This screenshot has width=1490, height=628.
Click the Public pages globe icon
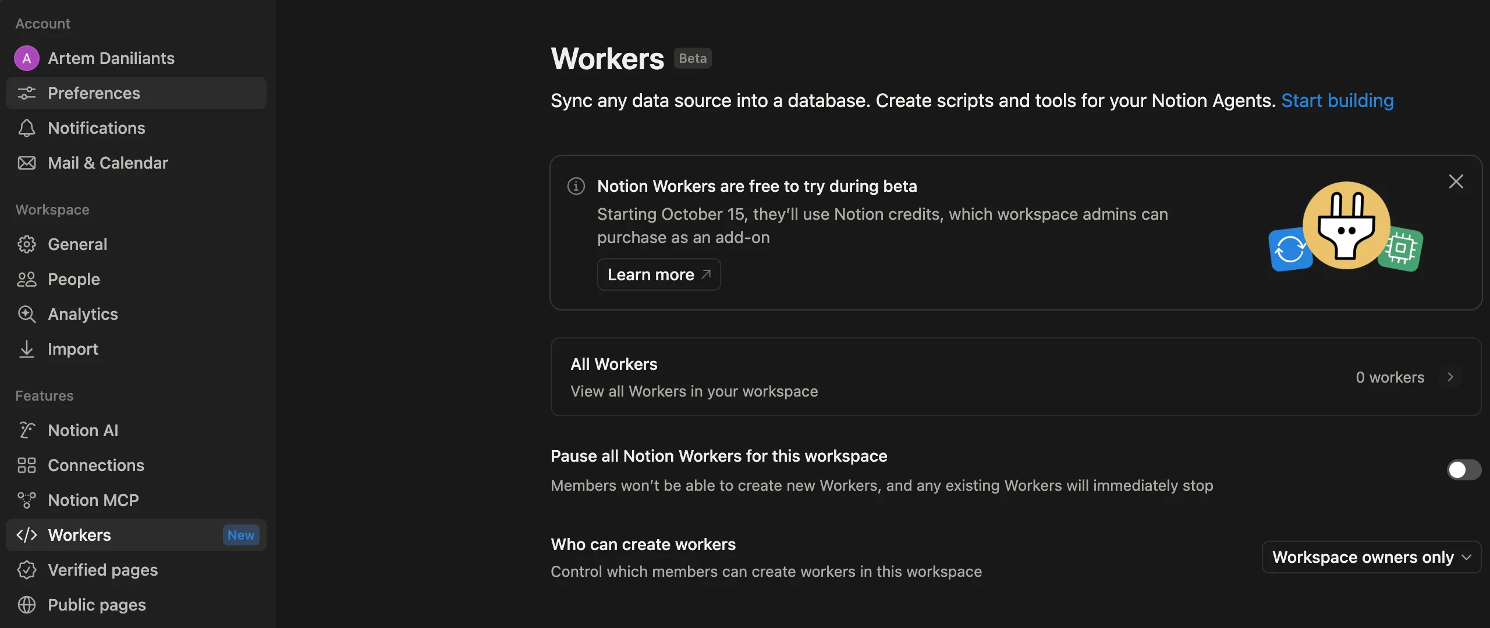pos(27,605)
